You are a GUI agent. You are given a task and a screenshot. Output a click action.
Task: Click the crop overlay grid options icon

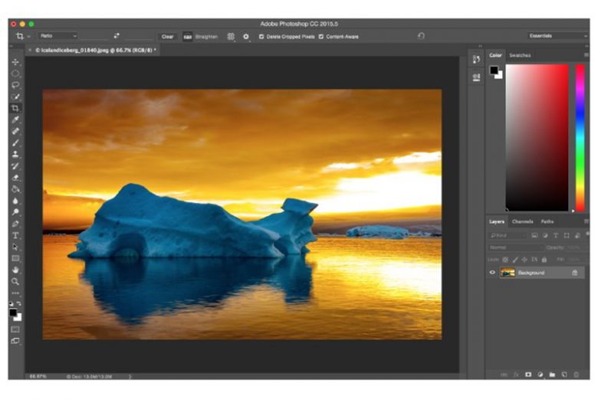[231, 36]
